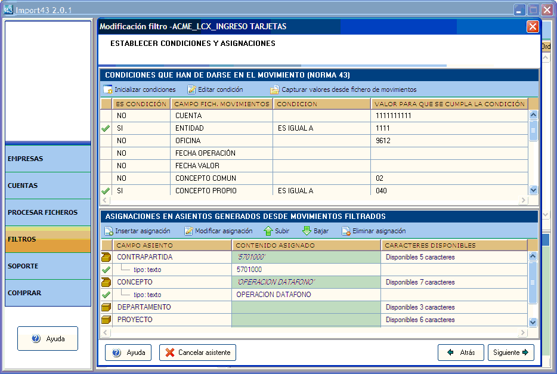The height and width of the screenshot is (374, 557).
Task: Toggle the CONCEPTO PROPIO condition checkmark
Action: tap(106, 191)
